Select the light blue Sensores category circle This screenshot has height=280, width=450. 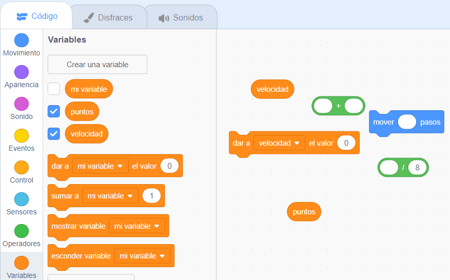[22, 199]
